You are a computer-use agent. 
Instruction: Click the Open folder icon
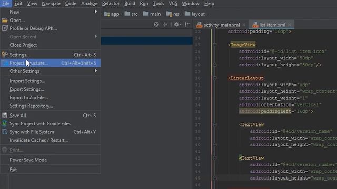tap(5, 20)
